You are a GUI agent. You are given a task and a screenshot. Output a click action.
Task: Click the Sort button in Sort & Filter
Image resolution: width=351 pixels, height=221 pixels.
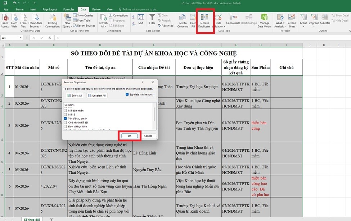coord(141,19)
